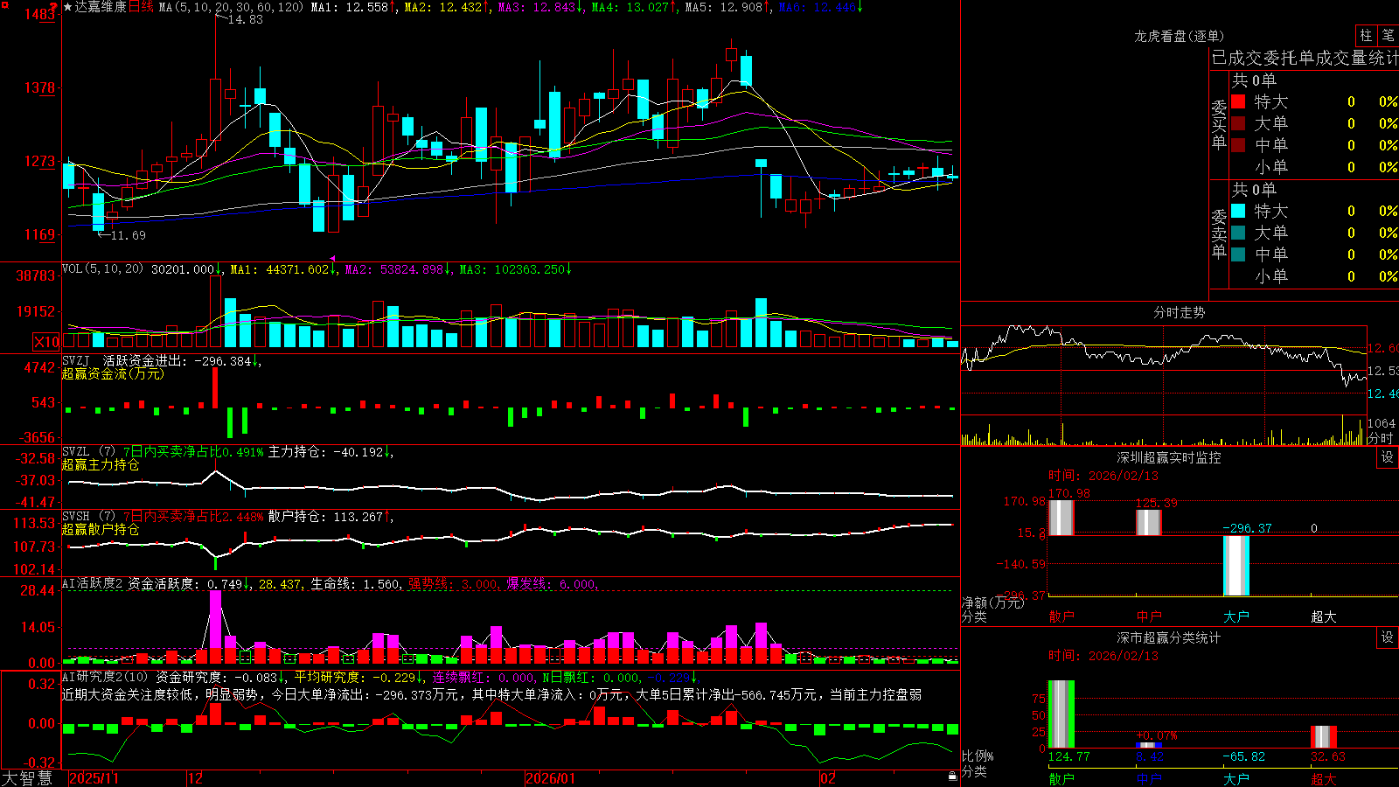Click the 超赢散户持仓 label
This screenshot has width=1399, height=787.
[101, 529]
